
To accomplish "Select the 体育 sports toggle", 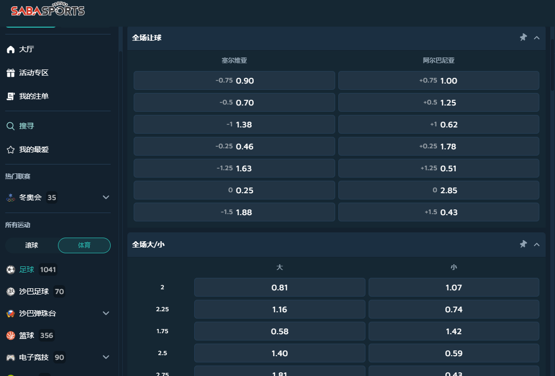I will [x=84, y=245].
